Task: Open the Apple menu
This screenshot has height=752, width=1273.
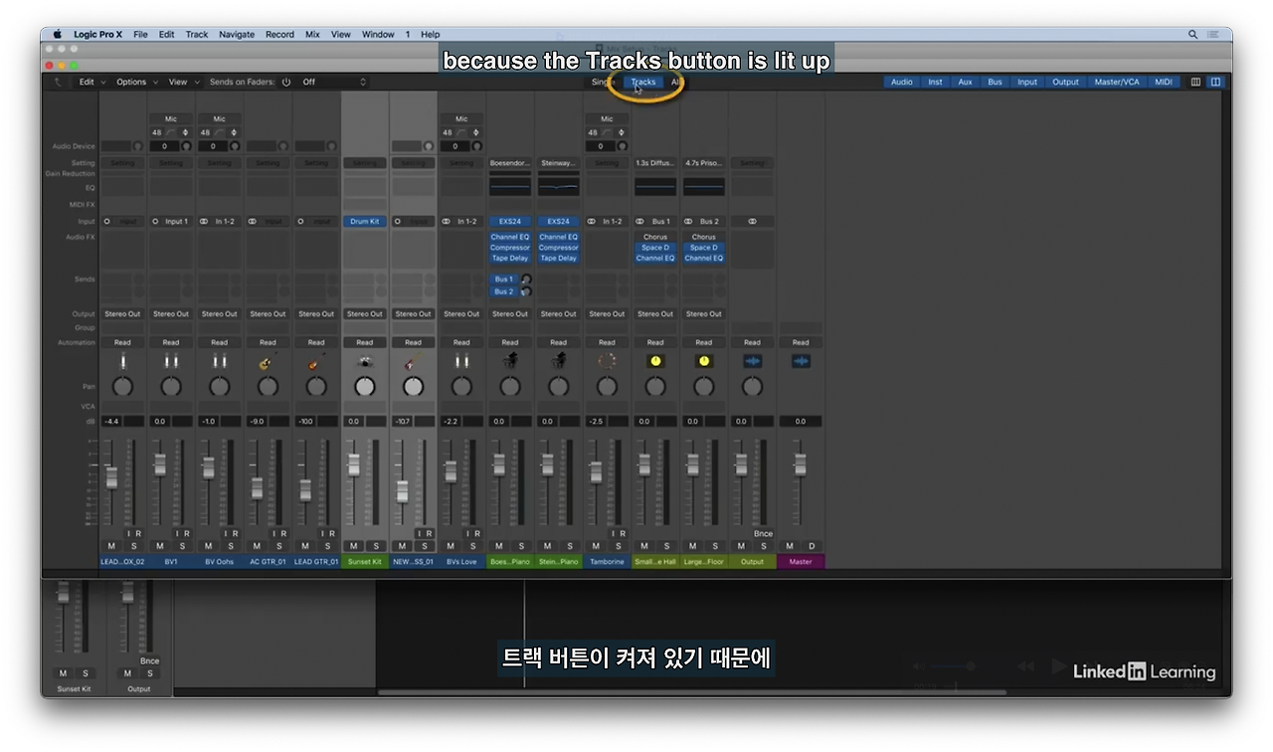Action: pos(57,34)
